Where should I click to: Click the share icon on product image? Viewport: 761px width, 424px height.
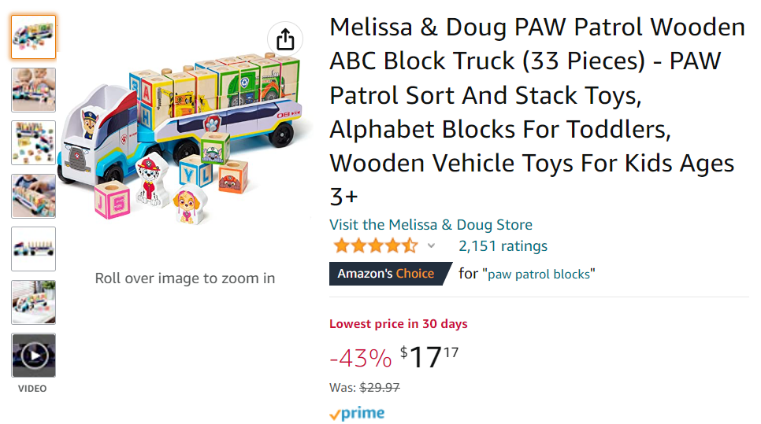[x=285, y=39]
